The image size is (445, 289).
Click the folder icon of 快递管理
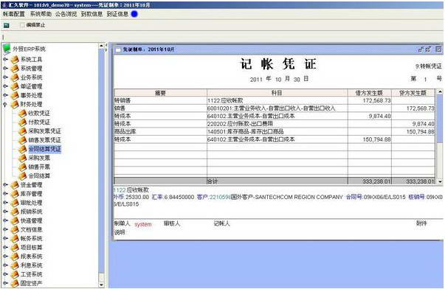coord(15,220)
